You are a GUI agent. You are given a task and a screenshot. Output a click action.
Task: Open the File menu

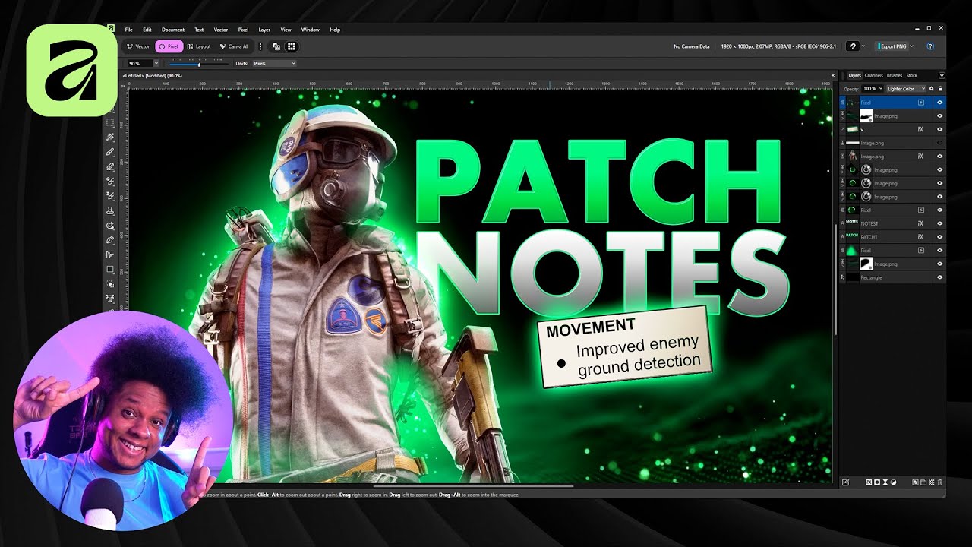pos(129,30)
